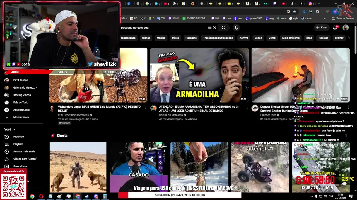This screenshot has width=357, height=200.
Task: Open Chrome from the Windows taskbar
Action: click(x=32, y=196)
